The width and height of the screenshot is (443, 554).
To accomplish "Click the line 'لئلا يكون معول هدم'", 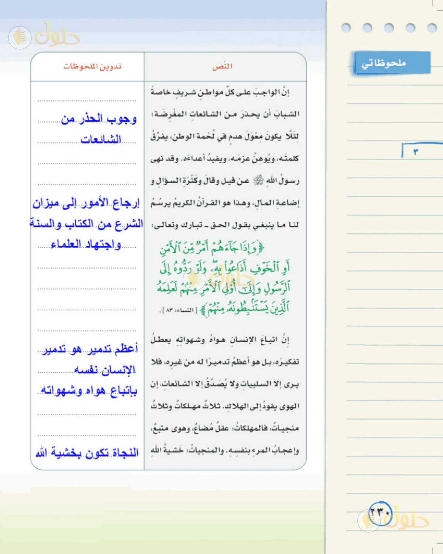I will pos(224,136).
